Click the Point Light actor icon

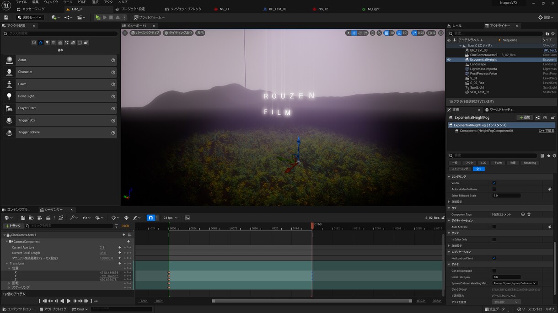coord(9,96)
